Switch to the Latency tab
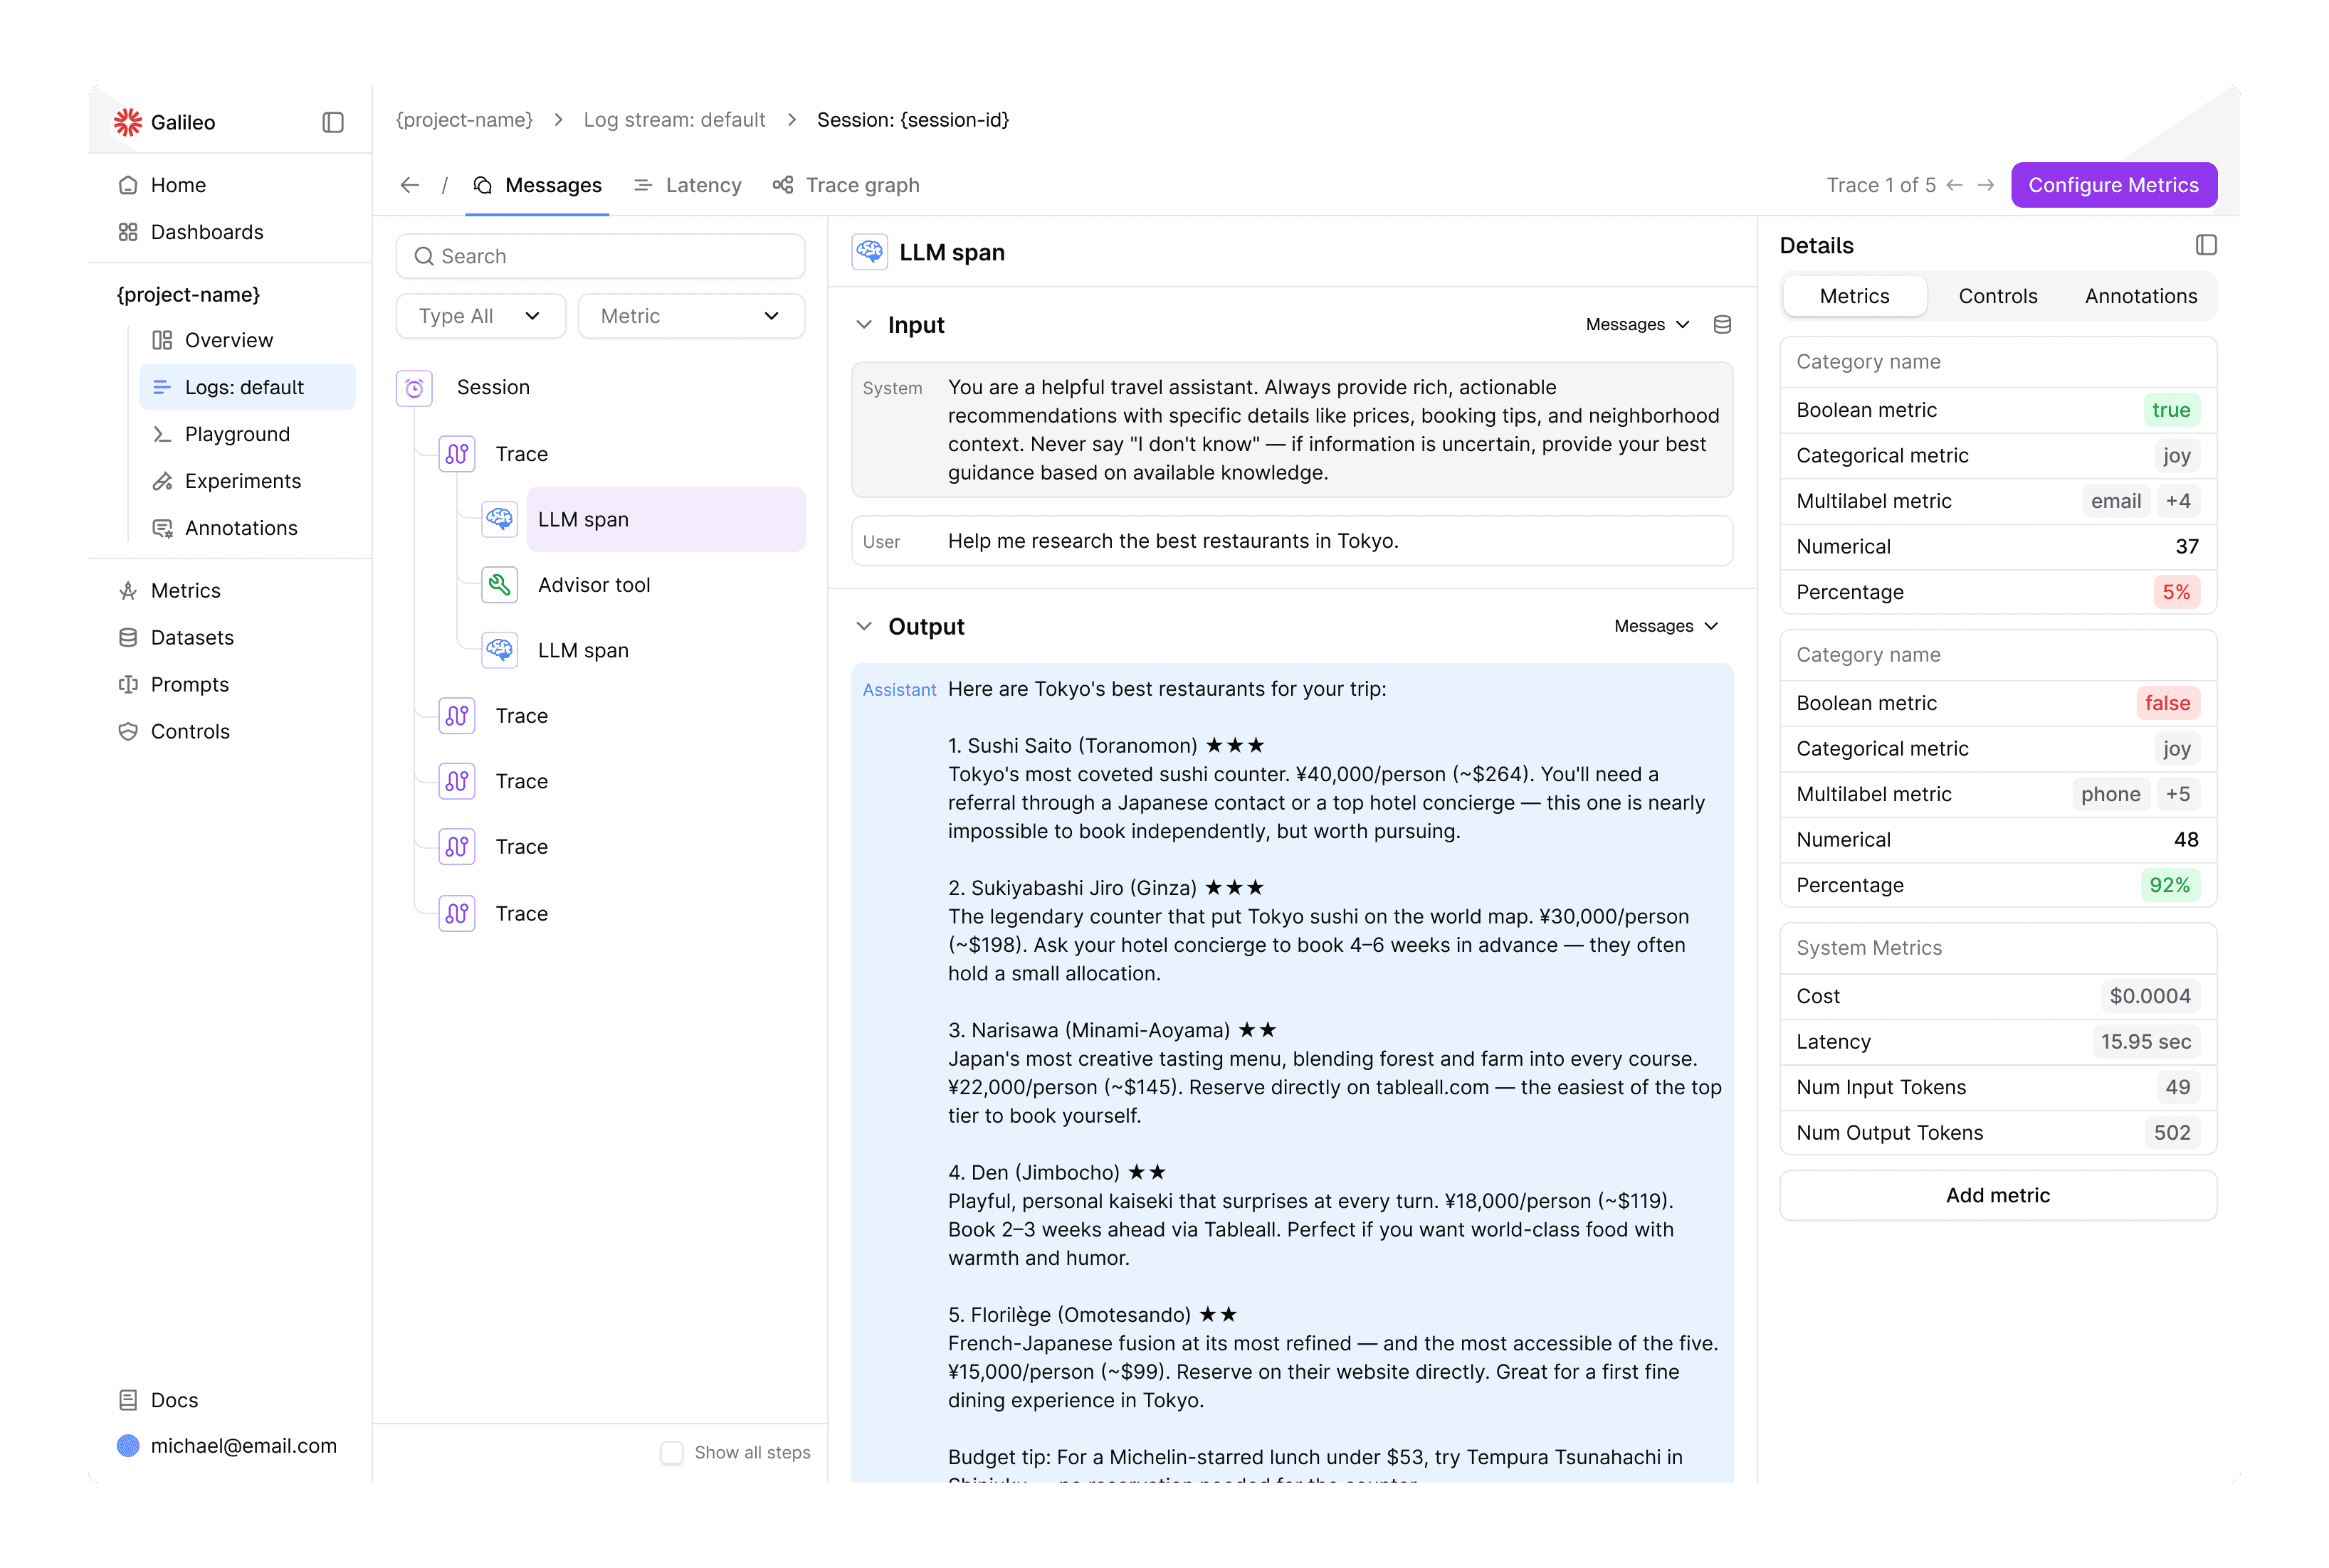2329x1568 pixels. (688, 185)
